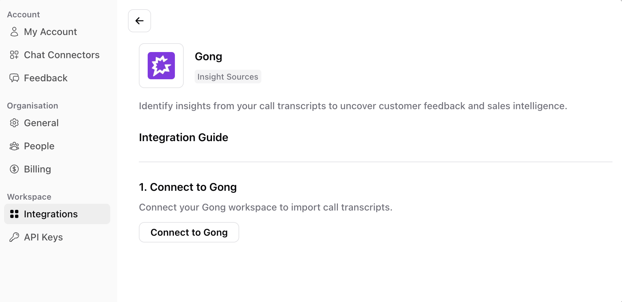Screen dimensions: 622x302
Task: Open Feedback via the speech bubble icon
Action: (x=14, y=78)
